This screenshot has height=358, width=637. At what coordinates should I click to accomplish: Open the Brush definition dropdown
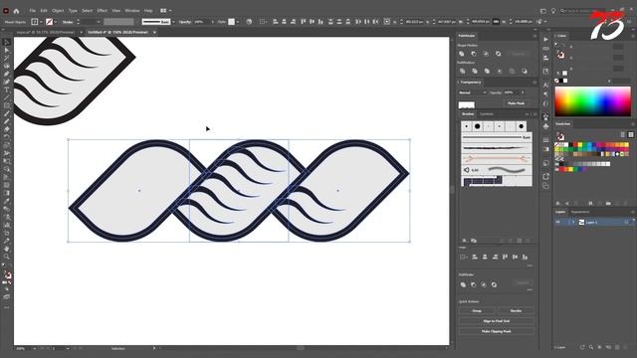click(173, 22)
